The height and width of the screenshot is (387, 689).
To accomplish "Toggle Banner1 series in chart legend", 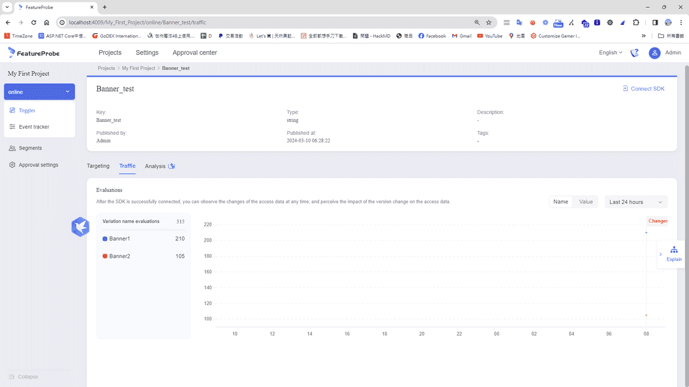I will [119, 239].
